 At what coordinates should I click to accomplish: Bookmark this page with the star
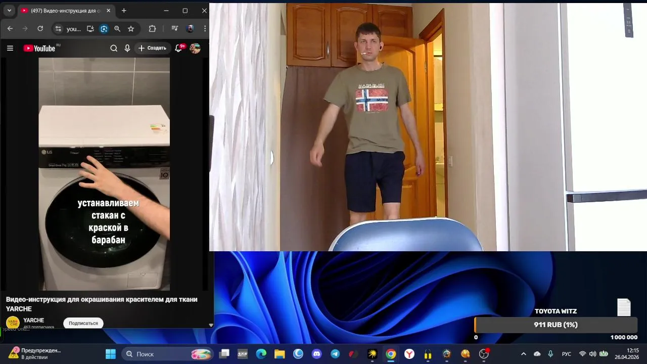[131, 29]
